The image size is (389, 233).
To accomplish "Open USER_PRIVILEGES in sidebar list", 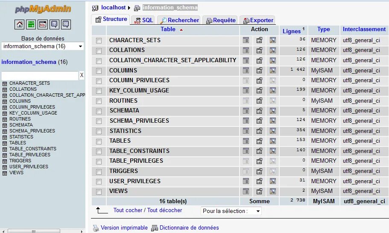I will click(29, 167).
